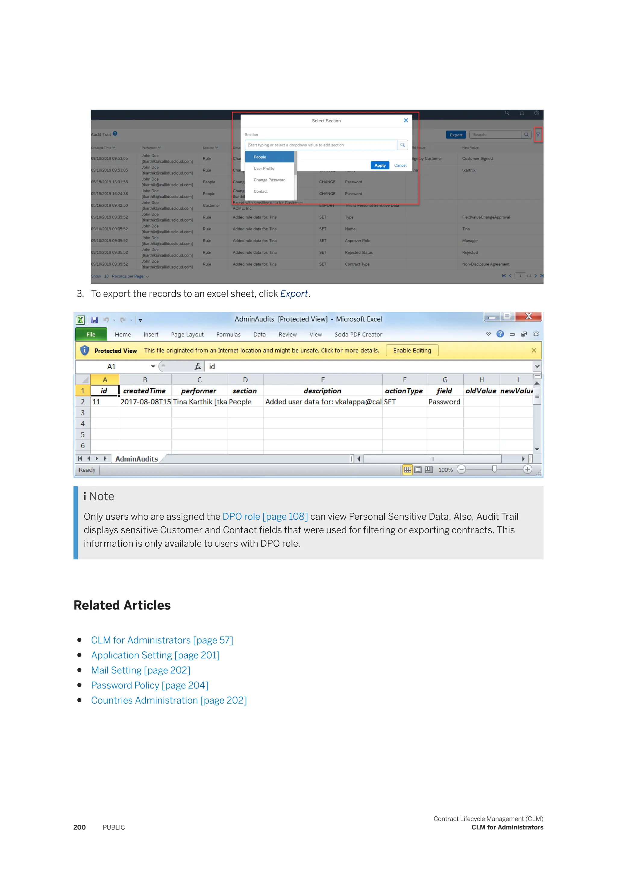The width and height of the screenshot is (617, 873).
Task: Click the filter funnel icon in Audit Trail
Action: tap(538, 135)
